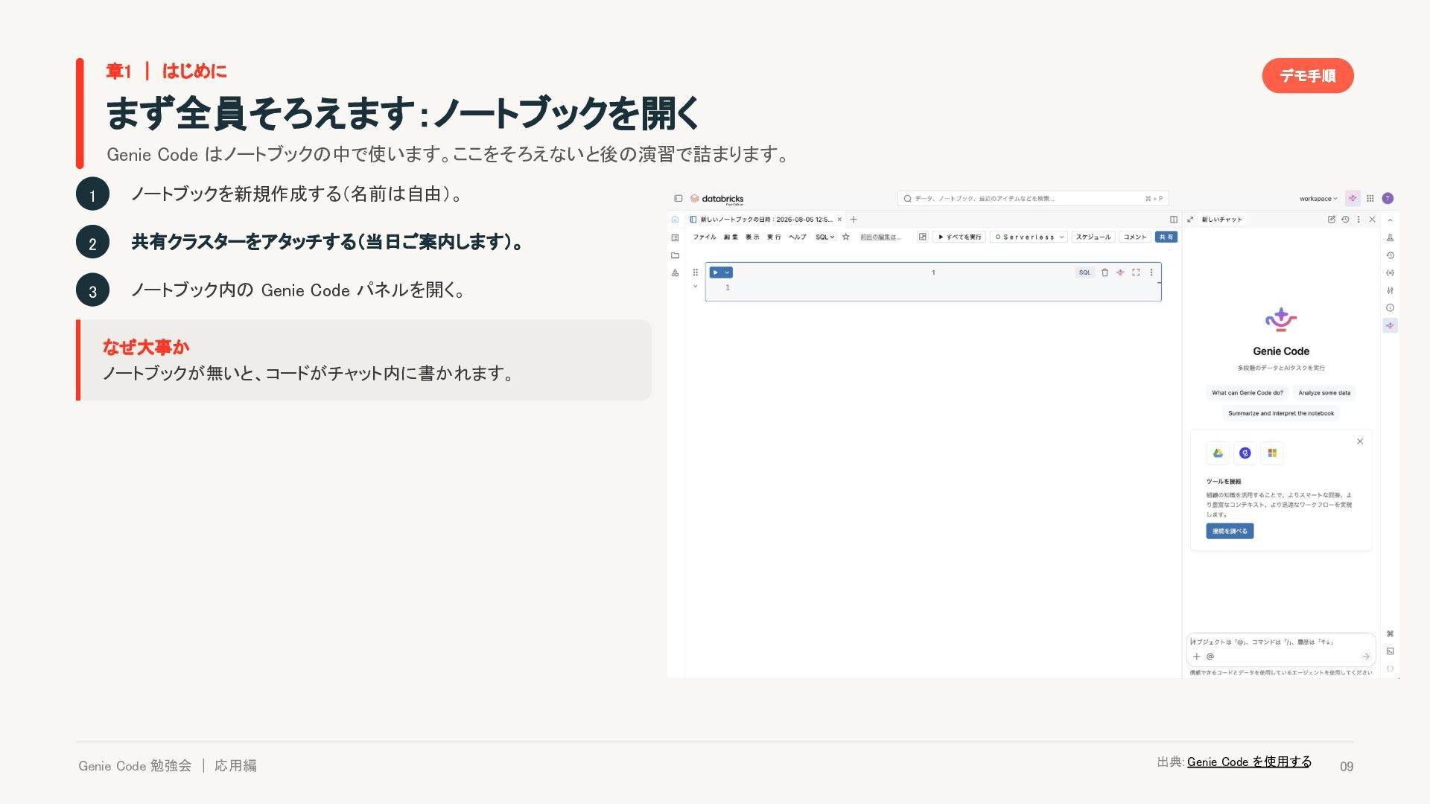Click the 接続を調べる button

(x=1230, y=531)
